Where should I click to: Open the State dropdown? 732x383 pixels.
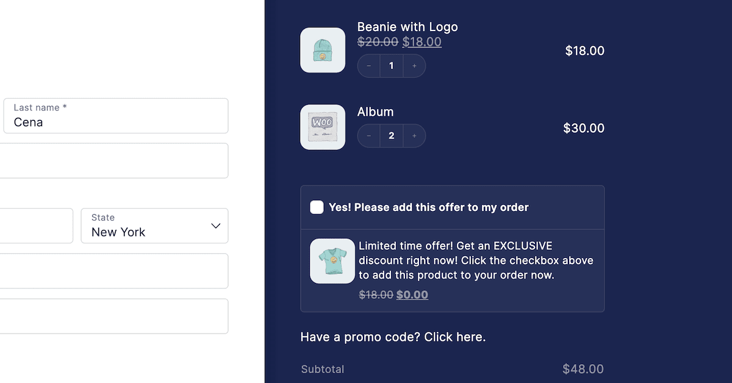pyautogui.click(x=154, y=226)
